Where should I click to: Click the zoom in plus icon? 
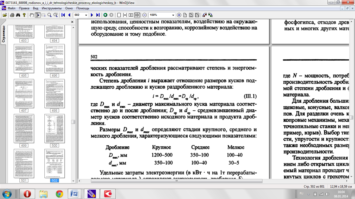(179, 15)
